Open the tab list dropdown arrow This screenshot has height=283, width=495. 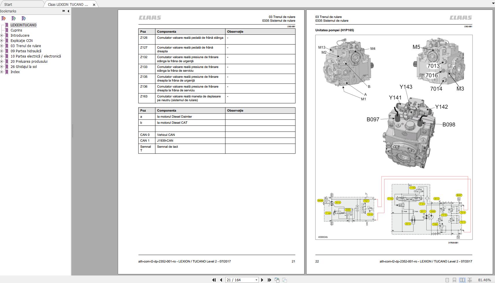click(493, 3)
